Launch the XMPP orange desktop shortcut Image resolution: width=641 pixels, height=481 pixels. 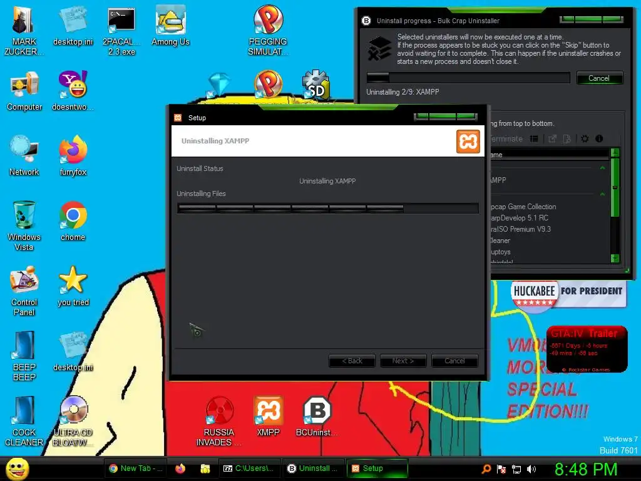(x=268, y=416)
